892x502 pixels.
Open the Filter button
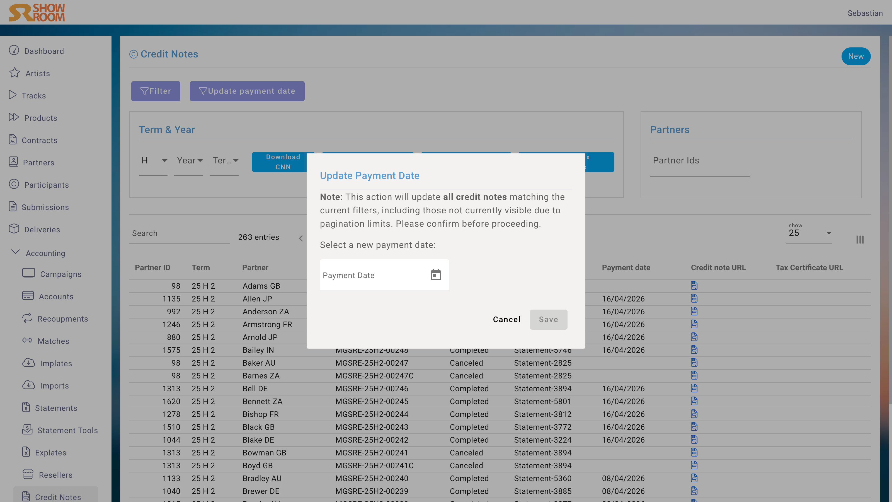pyautogui.click(x=156, y=91)
